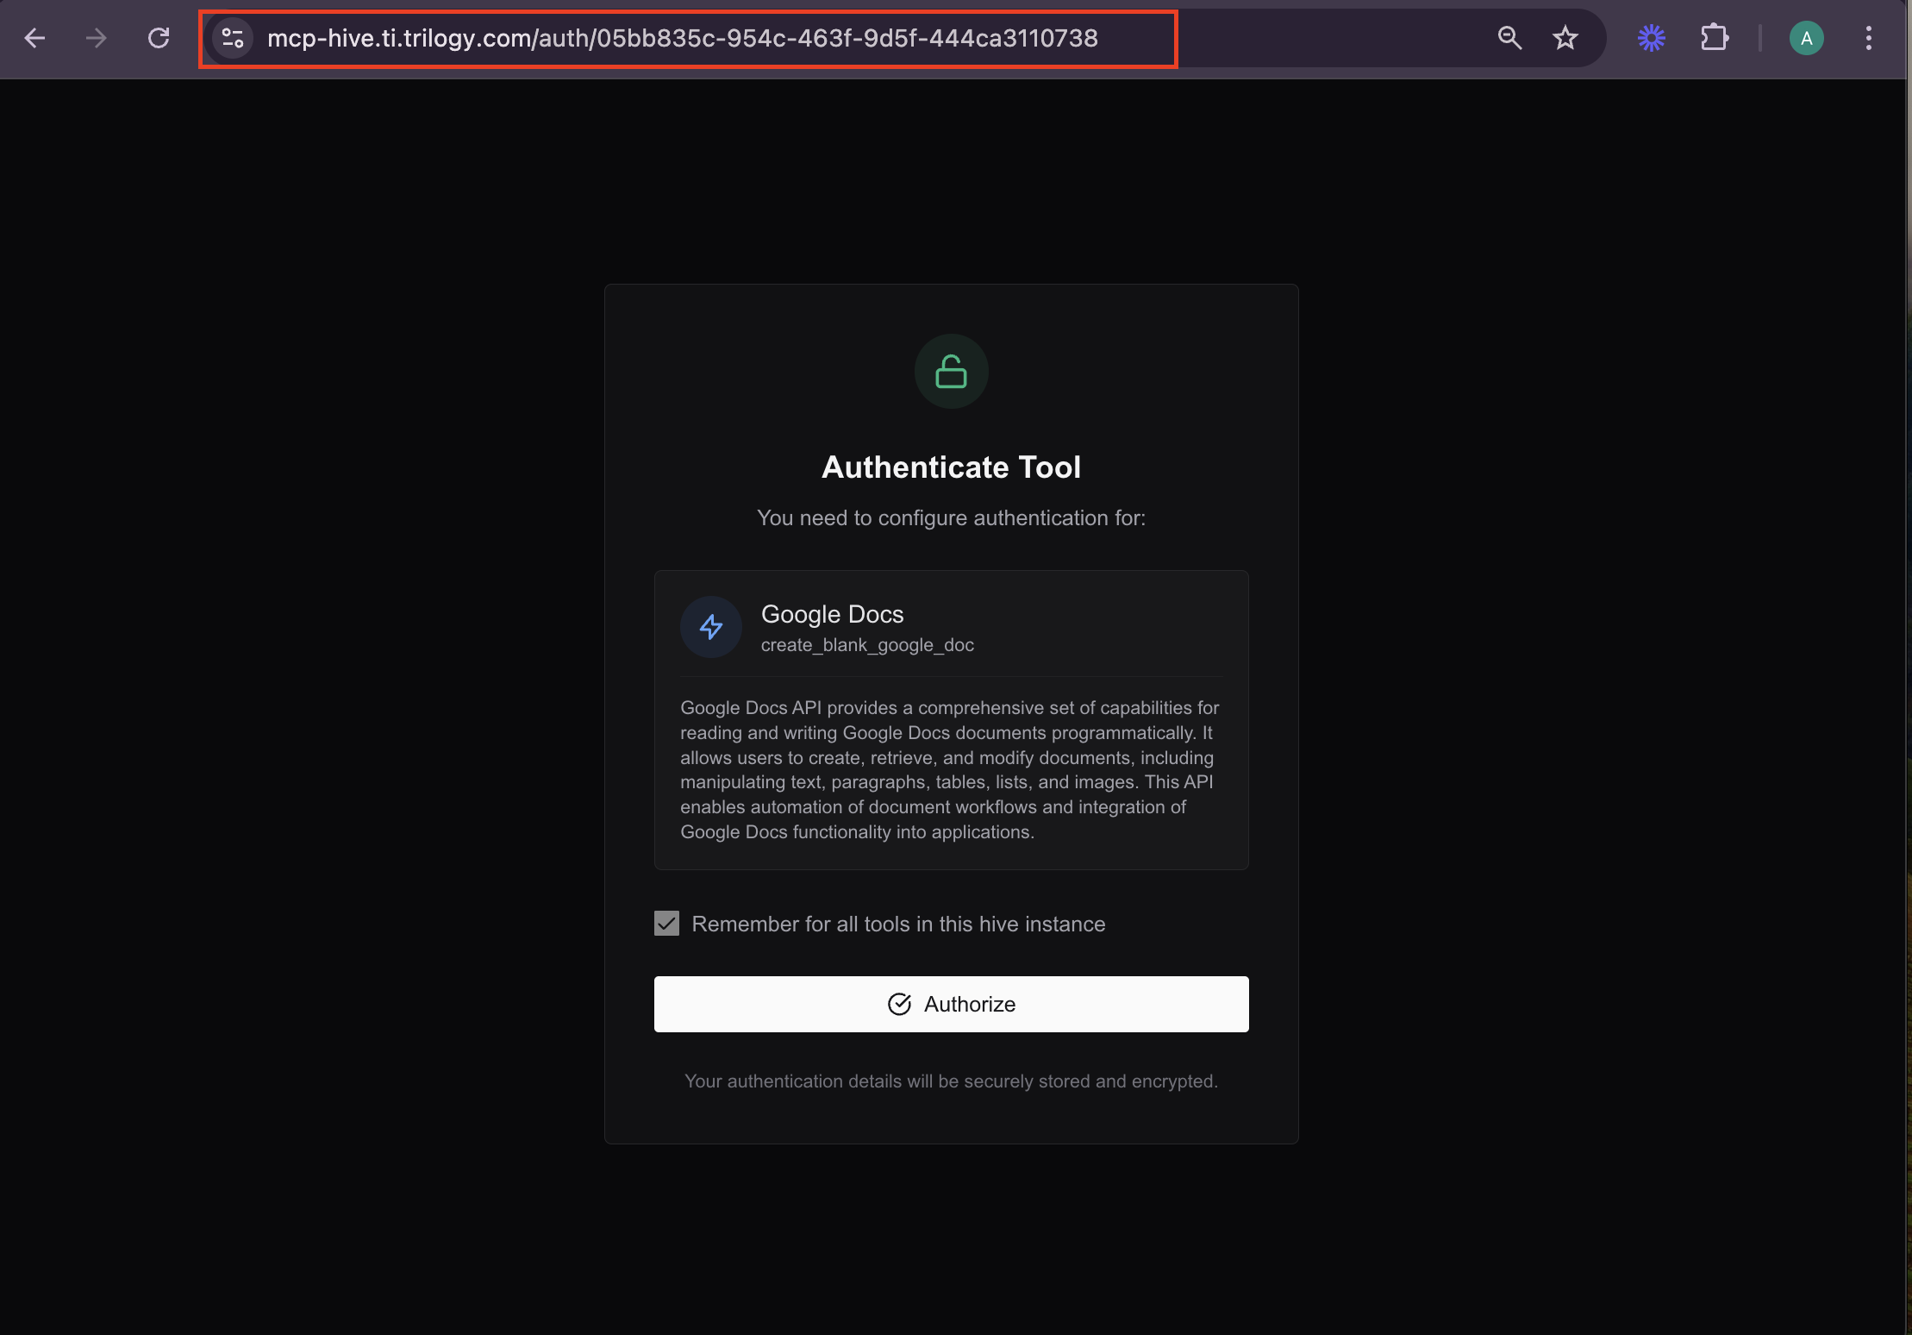
Task: Open the zoom magnifier icon in address bar
Action: (x=1509, y=38)
